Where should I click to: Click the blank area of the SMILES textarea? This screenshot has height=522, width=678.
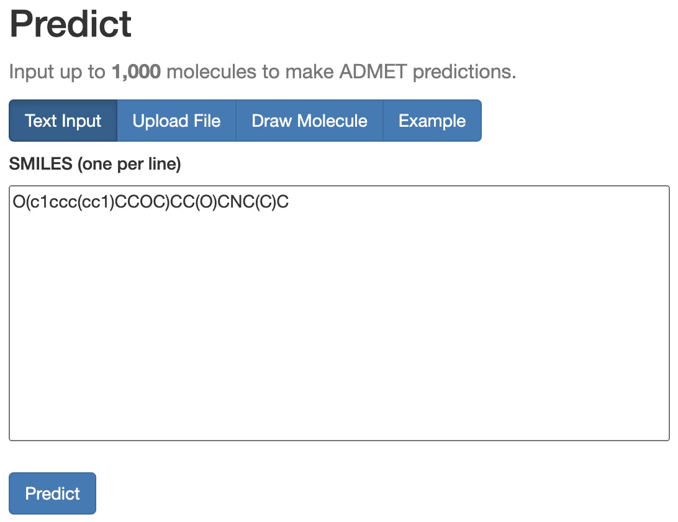click(339, 336)
